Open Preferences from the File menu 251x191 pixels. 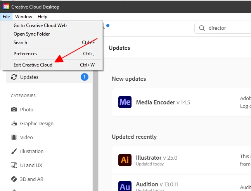click(x=52, y=54)
